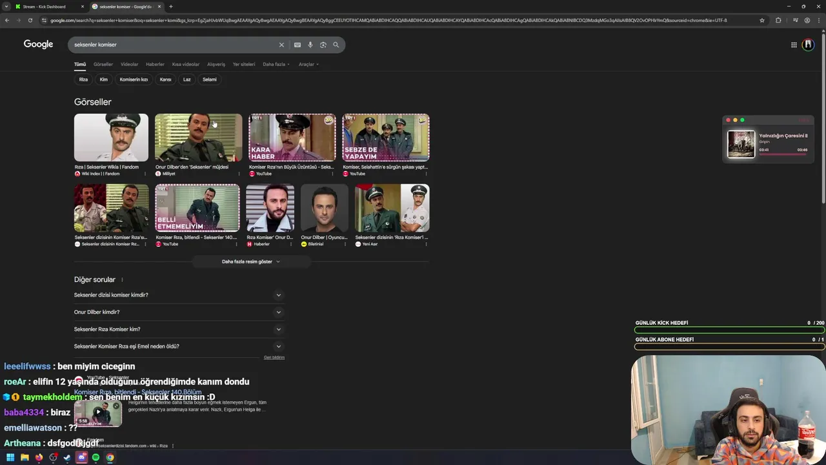Open the Chrome extensions puzzle icon

(778, 20)
